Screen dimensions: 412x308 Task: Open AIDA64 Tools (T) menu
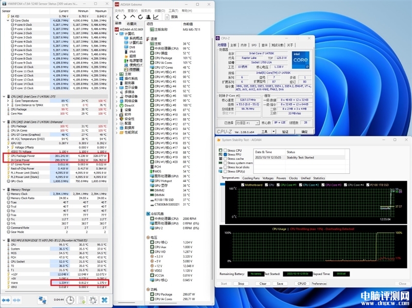click(x=174, y=11)
